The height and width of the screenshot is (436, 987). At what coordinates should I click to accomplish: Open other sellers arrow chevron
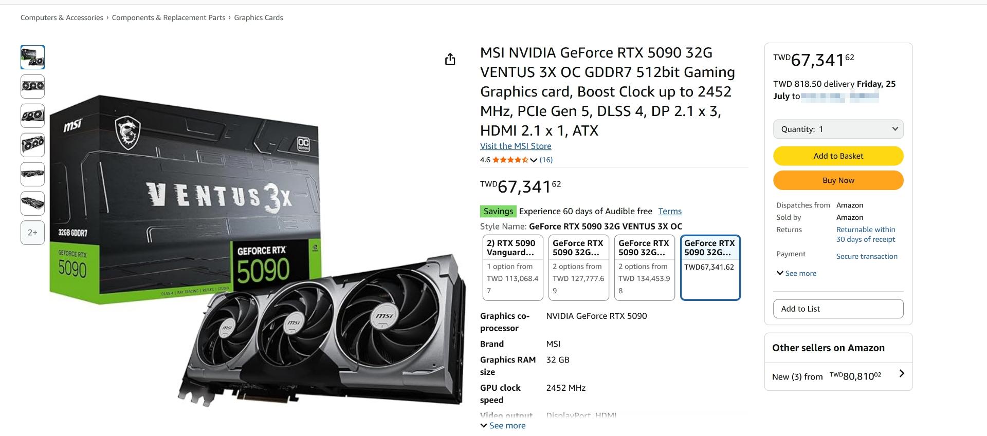coord(901,374)
